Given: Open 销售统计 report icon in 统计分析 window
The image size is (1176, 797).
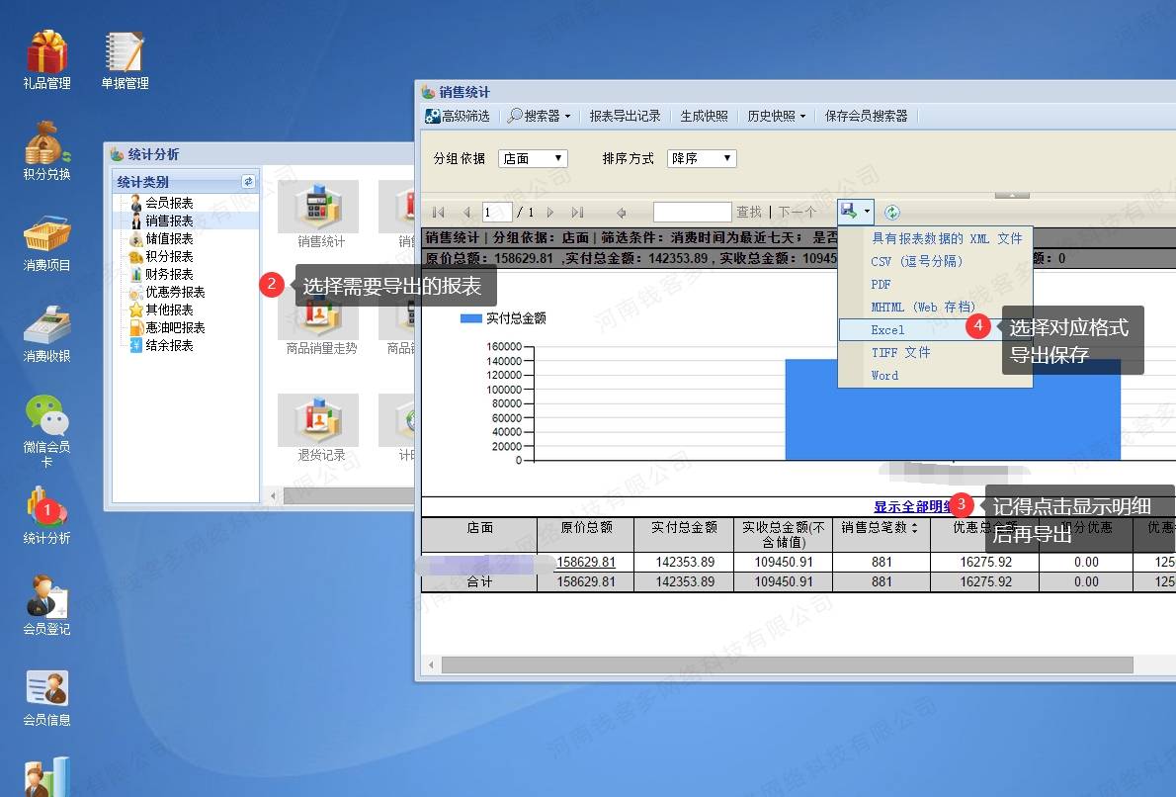Looking at the screenshot, I should click(319, 215).
